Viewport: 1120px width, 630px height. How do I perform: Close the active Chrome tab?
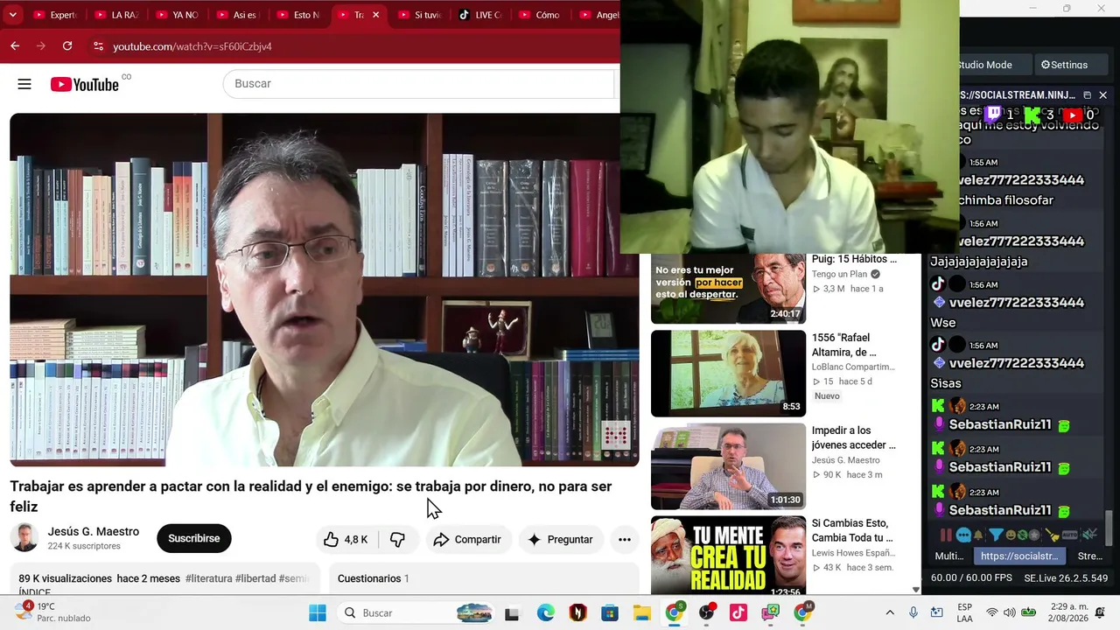pos(375,15)
